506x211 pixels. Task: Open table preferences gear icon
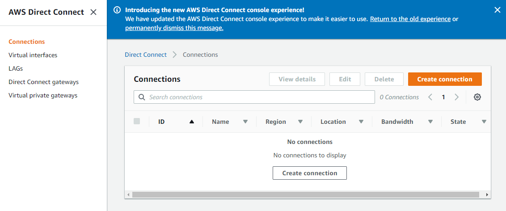[x=477, y=97]
